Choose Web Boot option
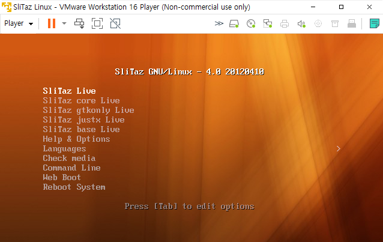Image resolution: width=383 pixels, height=242 pixels. click(x=62, y=178)
